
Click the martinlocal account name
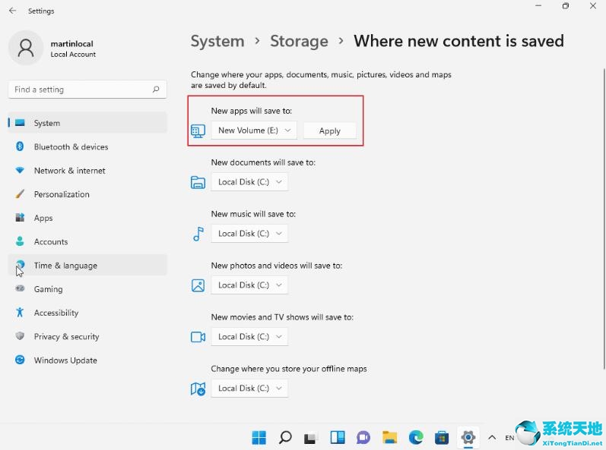72,43
